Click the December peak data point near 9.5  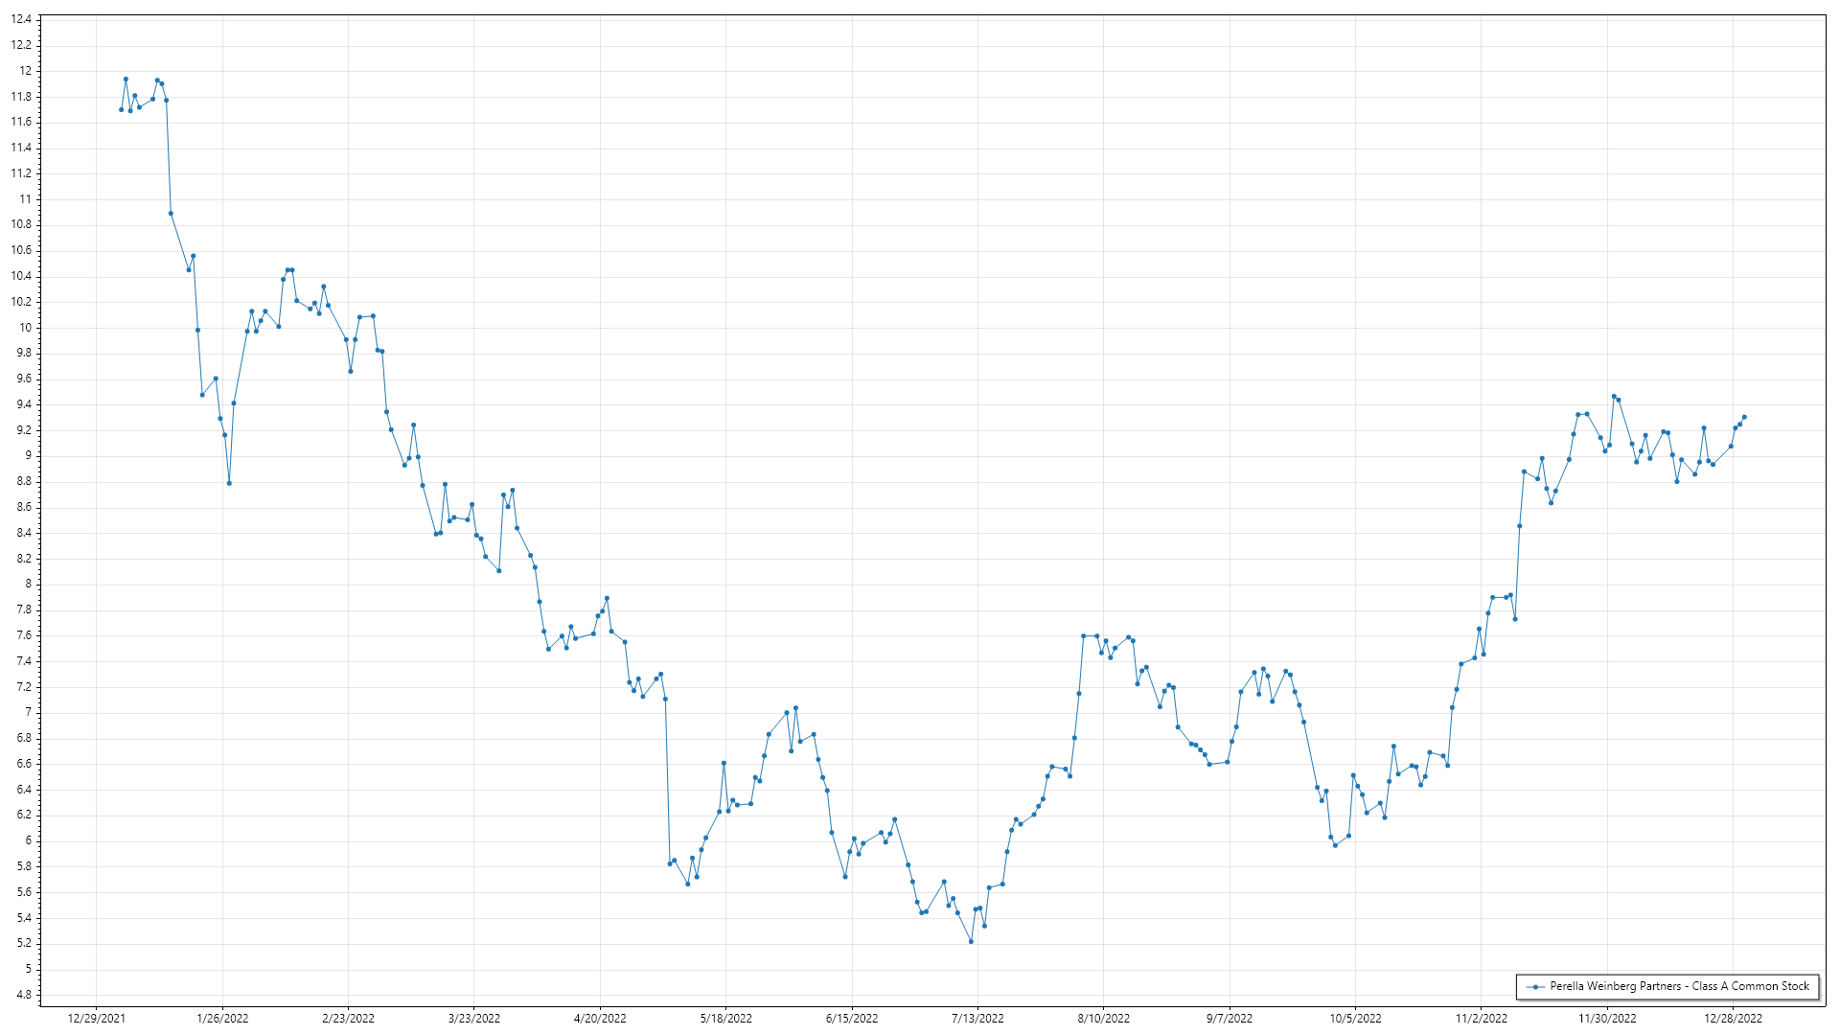[1614, 396]
